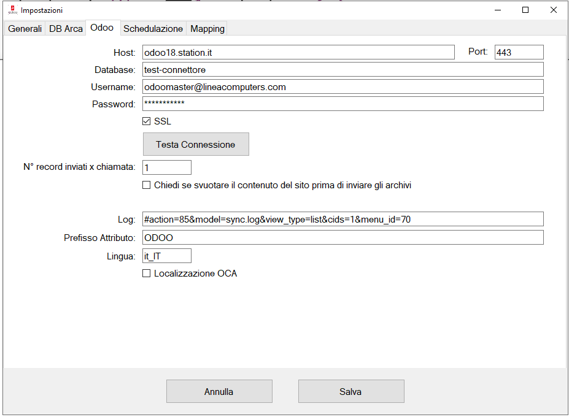Edit the Log URL field

click(x=343, y=219)
